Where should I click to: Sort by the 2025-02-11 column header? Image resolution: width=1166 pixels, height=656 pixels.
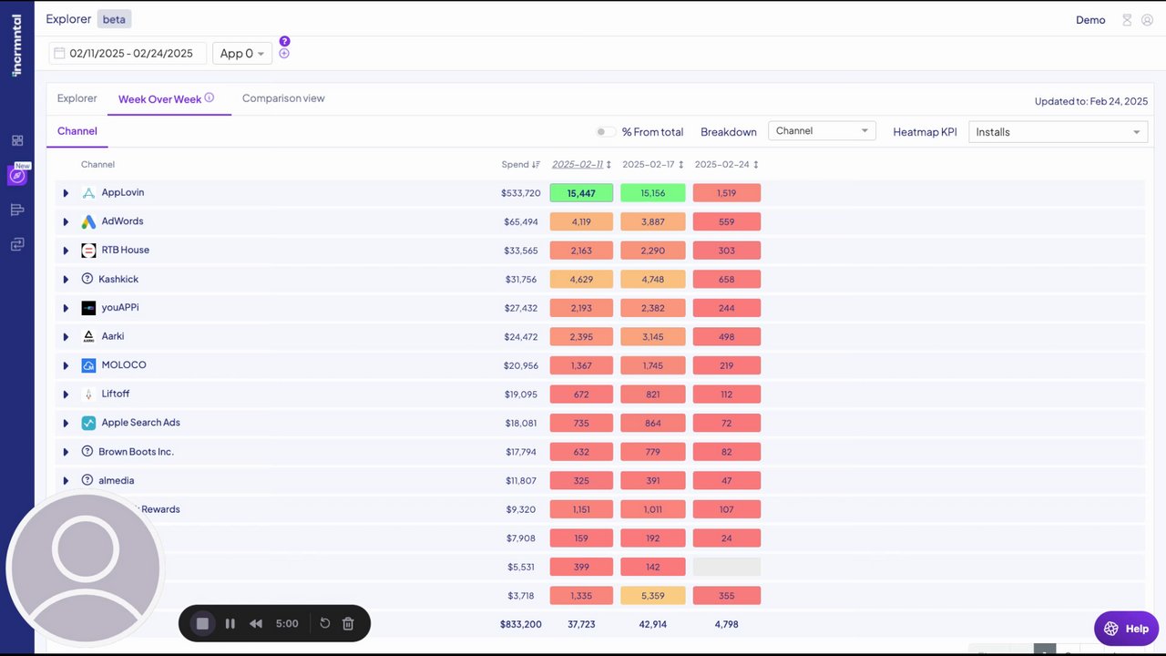point(581,165)
